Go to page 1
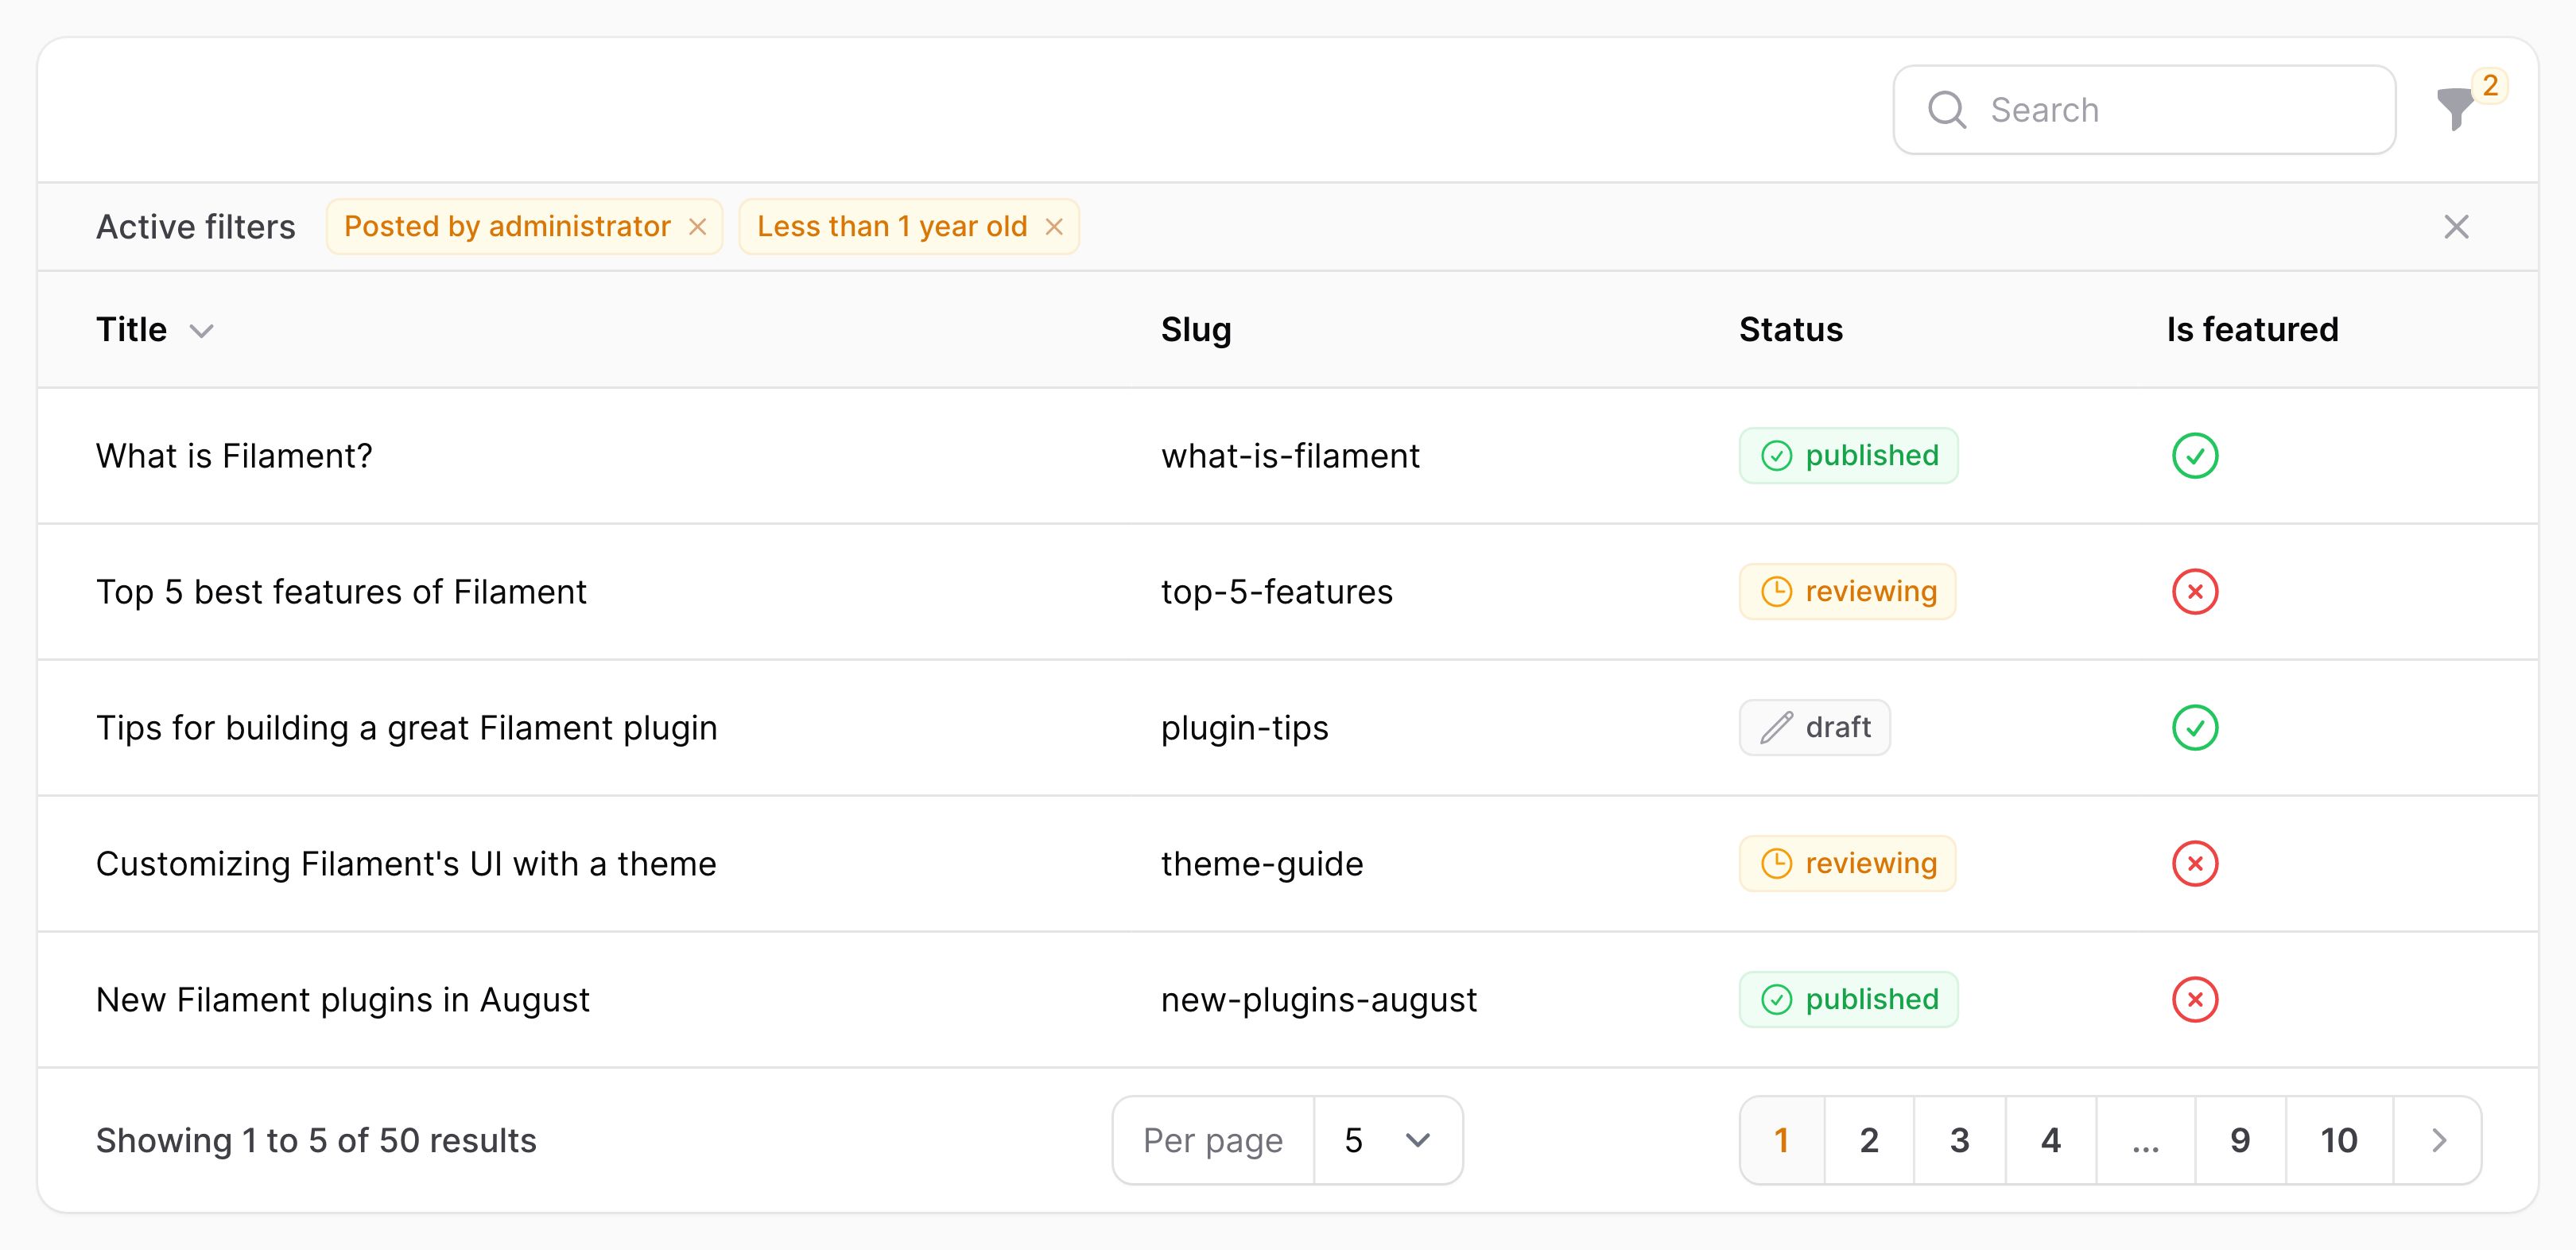 pyautogui.click(x=1782, y=1140)
